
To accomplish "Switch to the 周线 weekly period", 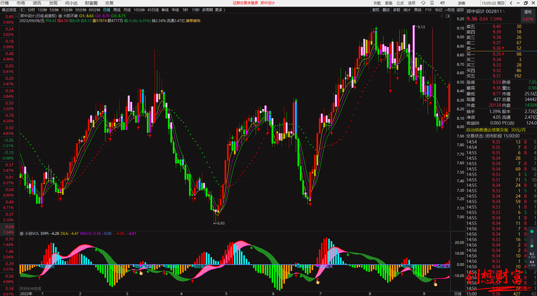I will pos(117,10).
